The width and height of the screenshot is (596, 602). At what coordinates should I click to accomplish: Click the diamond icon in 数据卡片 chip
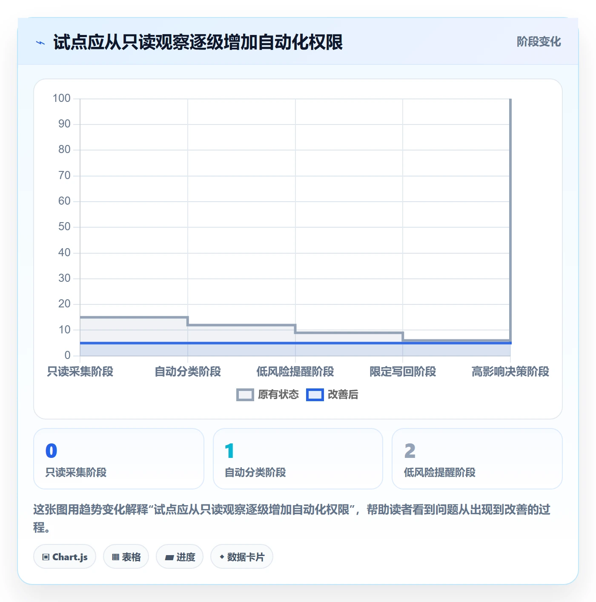point(222,557)
